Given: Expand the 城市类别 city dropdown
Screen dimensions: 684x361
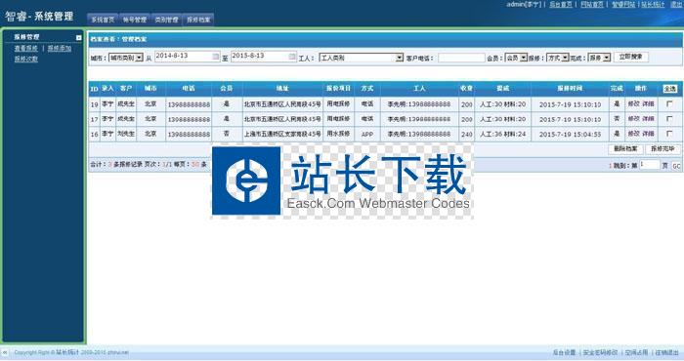Looking at the screenshot, I should [x=126, y=58].
